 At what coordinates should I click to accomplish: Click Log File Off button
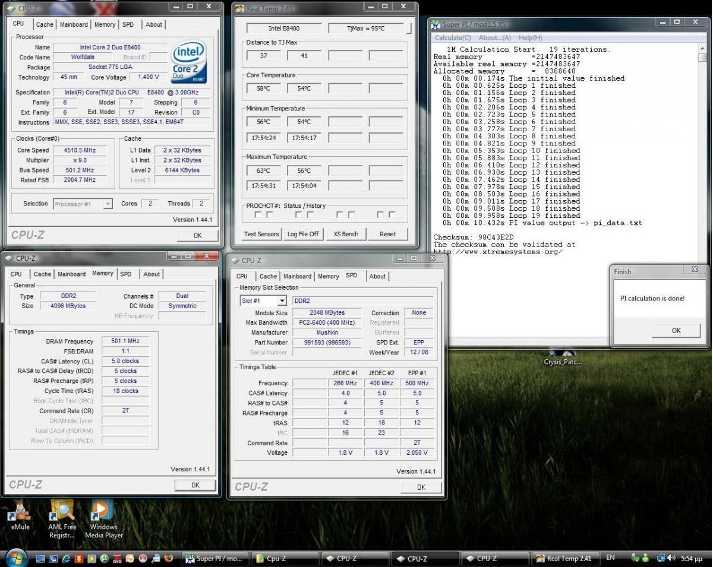coord(303,234)
